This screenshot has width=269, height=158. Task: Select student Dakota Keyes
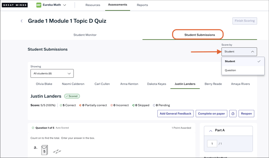pos(157,84)
